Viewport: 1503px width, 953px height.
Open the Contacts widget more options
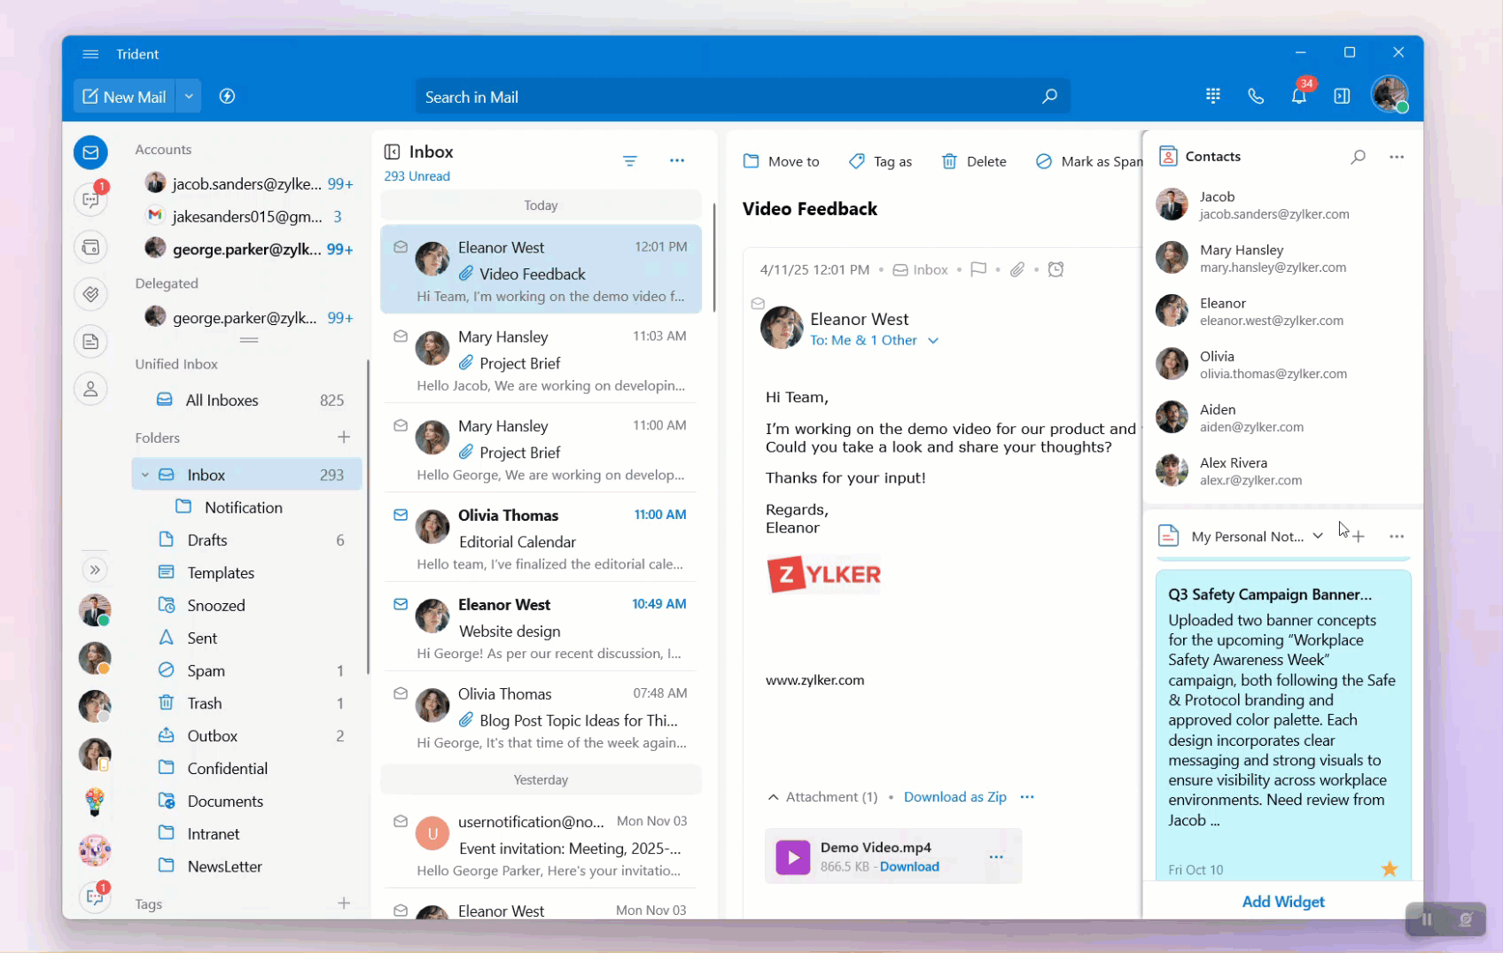1397,157
